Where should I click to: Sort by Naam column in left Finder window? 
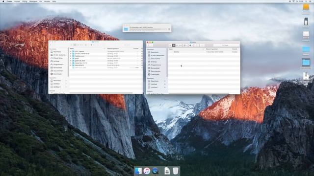[87, 48]
